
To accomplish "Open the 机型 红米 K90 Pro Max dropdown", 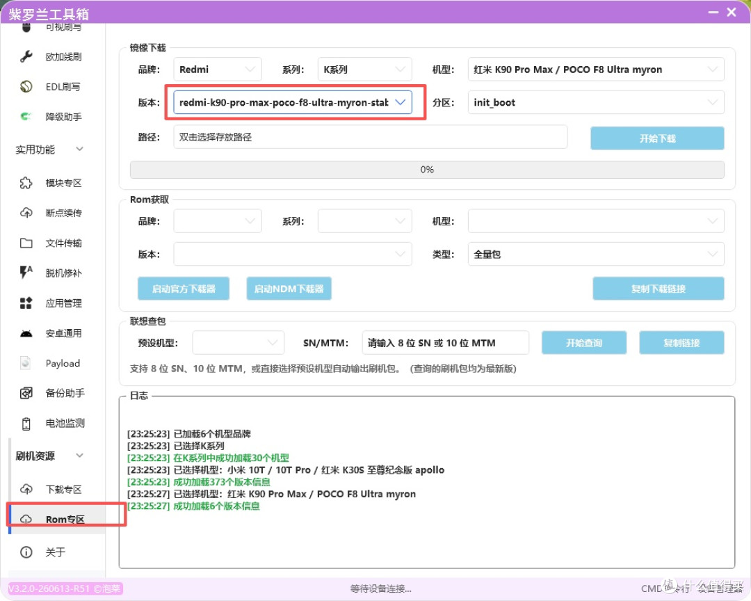I will click(x=596, y=70).
